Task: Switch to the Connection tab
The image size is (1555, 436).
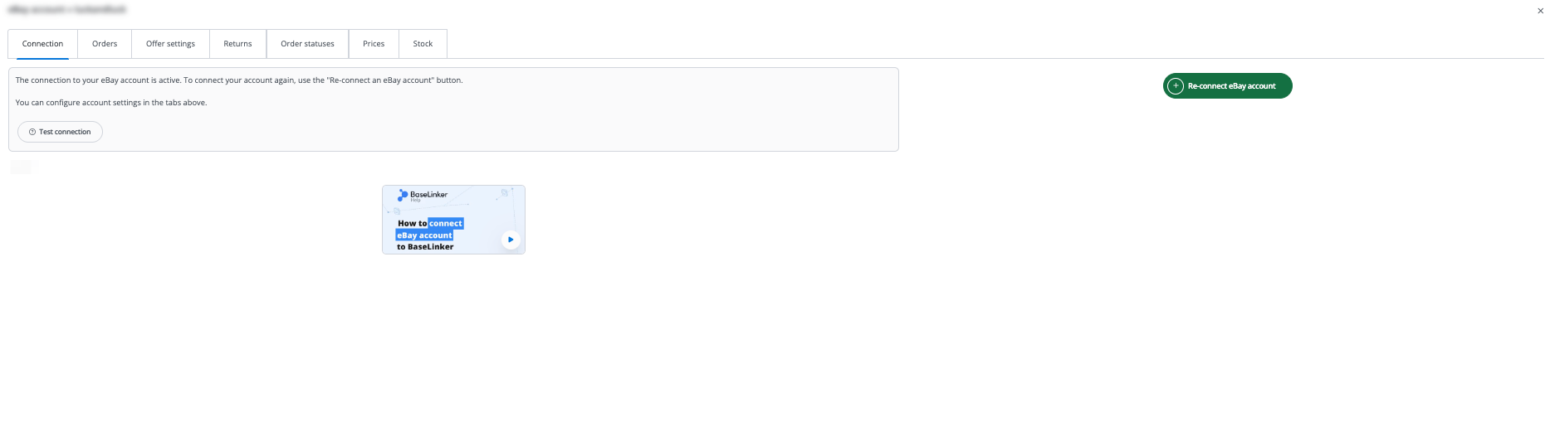Action: [x=42, y=44]
